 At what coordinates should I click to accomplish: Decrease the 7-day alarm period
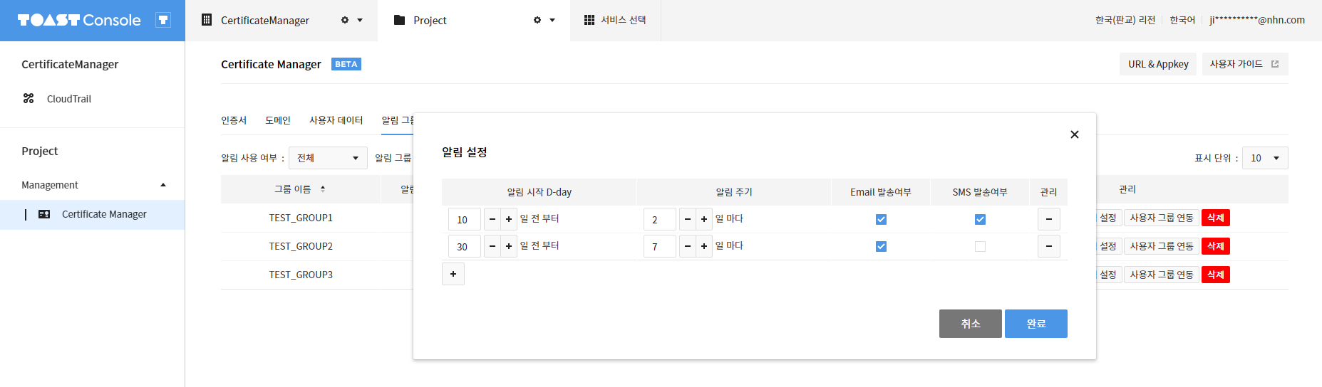687,246
